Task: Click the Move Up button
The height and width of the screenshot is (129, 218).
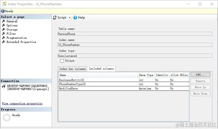Action: pyautogui.click(x=200, y=87)
